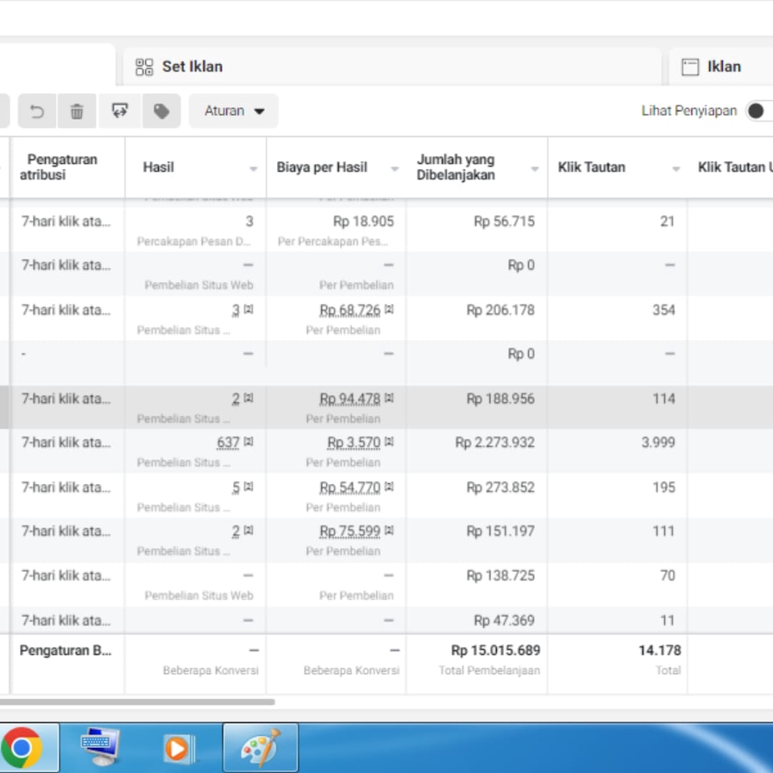Click the Biaya per Hasil column header

point(322,167)
